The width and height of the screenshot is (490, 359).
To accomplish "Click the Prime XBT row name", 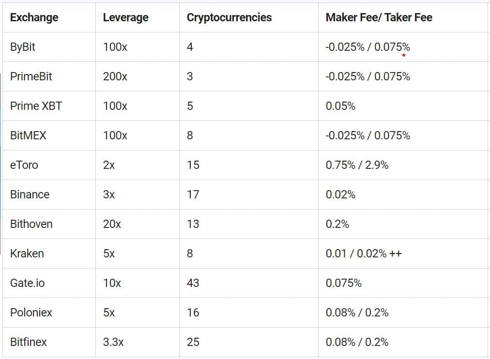I will point(36,106).
